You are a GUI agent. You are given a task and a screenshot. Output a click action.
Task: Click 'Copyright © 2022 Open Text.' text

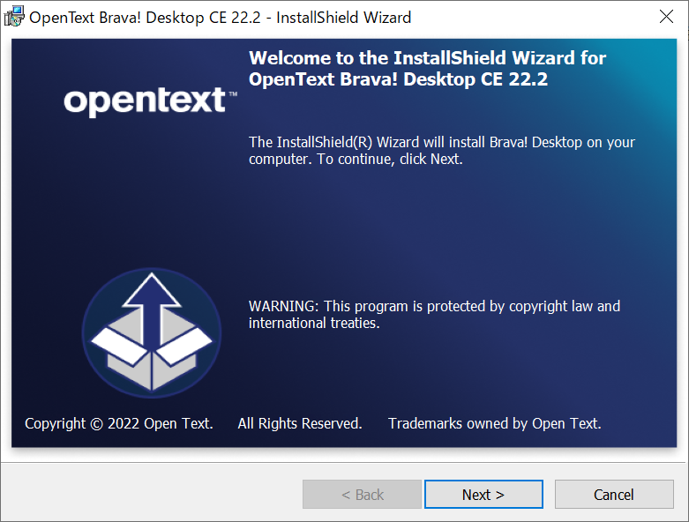coord(118,423)
